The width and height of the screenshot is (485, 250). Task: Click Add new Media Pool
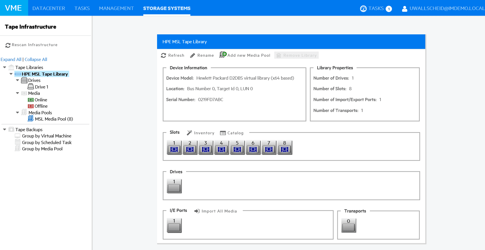tap(245, 55)
